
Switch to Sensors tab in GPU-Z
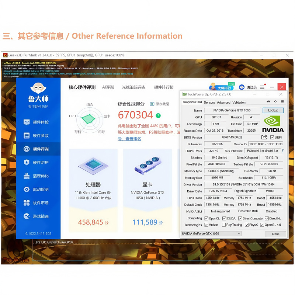coord(209,103)
